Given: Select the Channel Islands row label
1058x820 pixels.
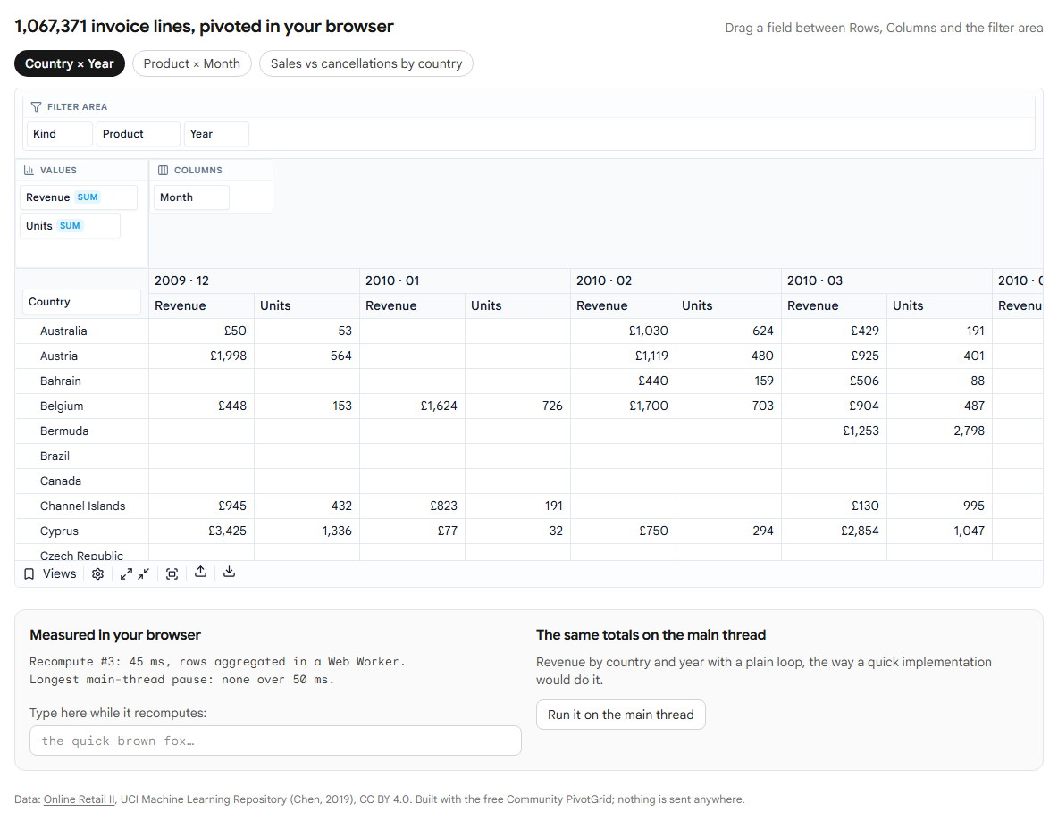Looking at the screenshot, I should tap(82, 506).
